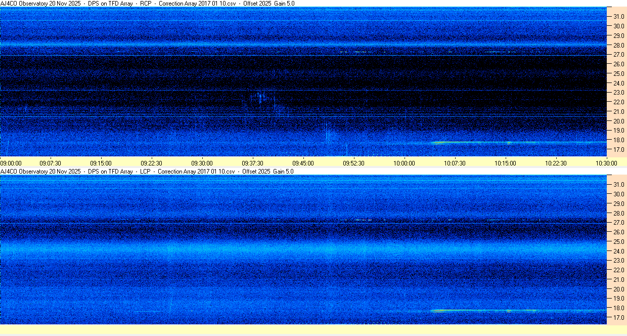Click the LCP spectrogram title line
This screenshot has width=627, height=336.
147,172
